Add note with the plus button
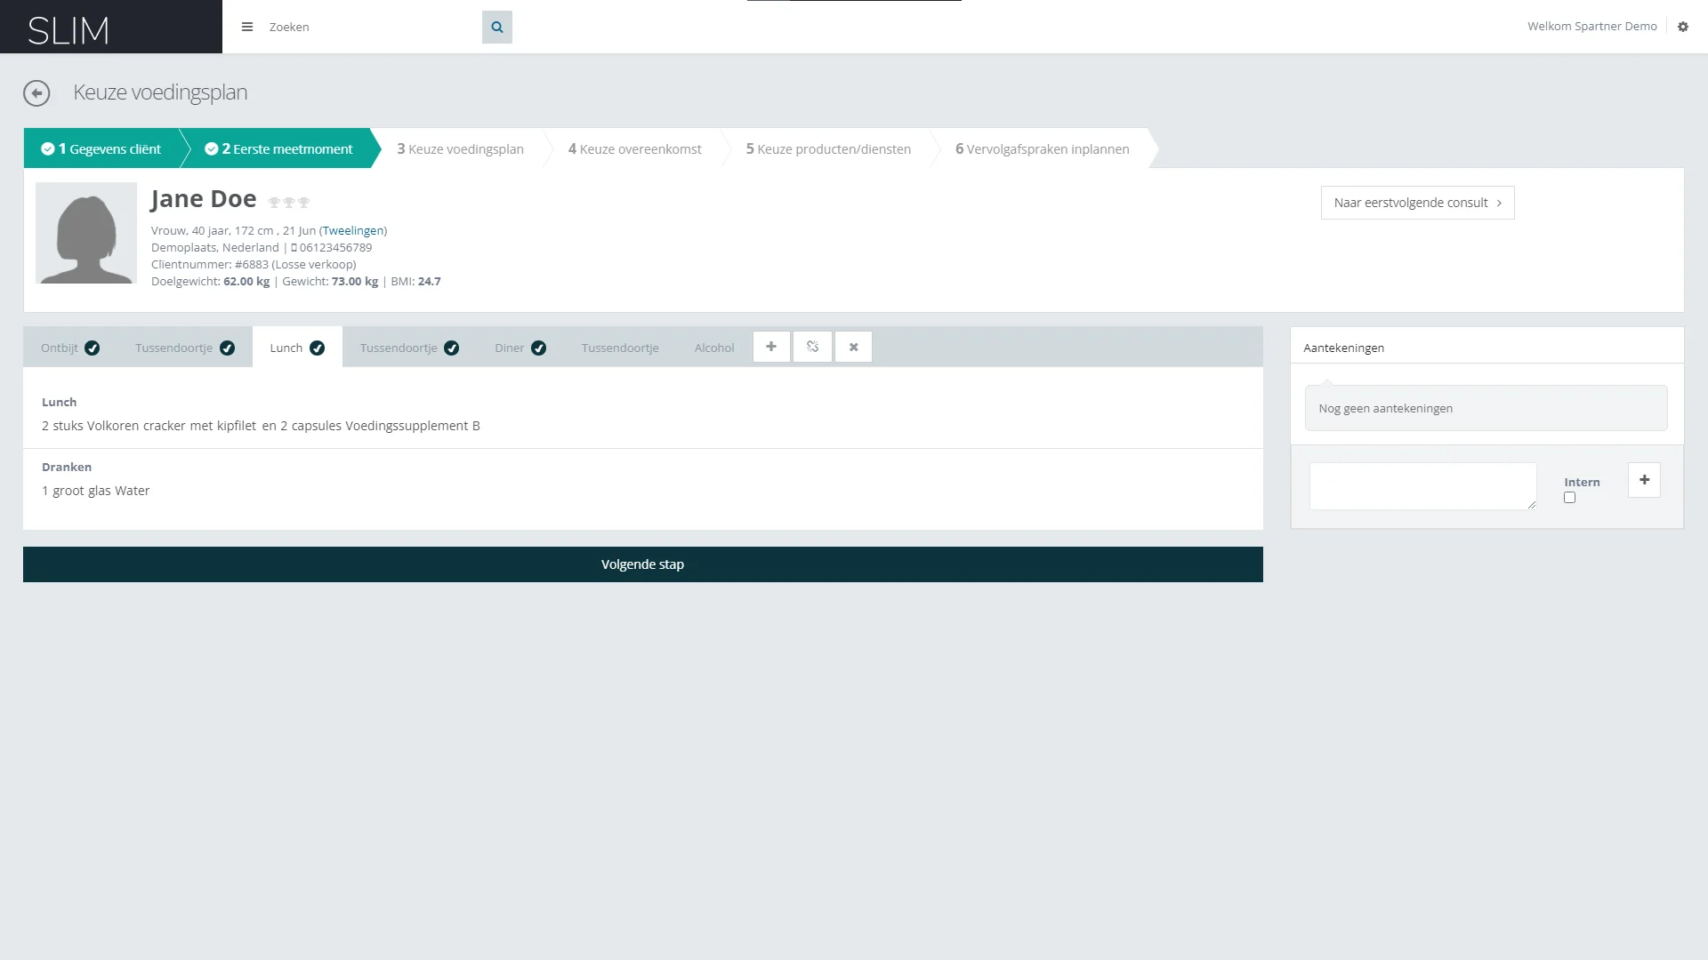Viewport: 1708px width, 960px height. [1644, 480]
